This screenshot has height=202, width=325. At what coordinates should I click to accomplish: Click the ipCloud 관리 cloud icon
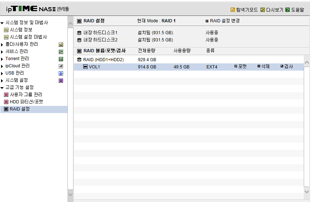(61, 66)
